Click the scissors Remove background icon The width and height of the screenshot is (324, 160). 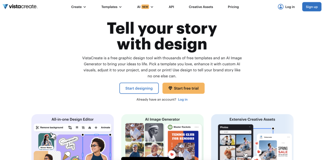pos(37,127)
